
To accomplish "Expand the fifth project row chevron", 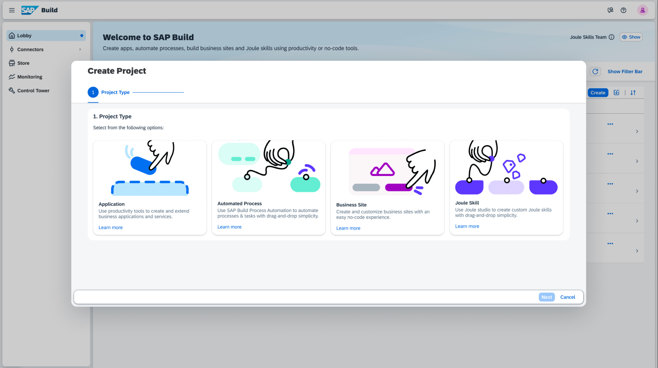I will (637, 251).
